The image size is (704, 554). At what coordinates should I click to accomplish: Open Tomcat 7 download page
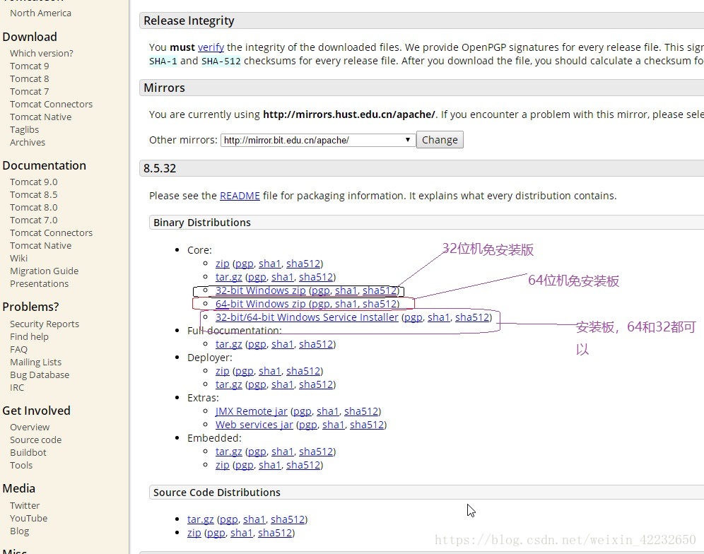coord(29,92)
